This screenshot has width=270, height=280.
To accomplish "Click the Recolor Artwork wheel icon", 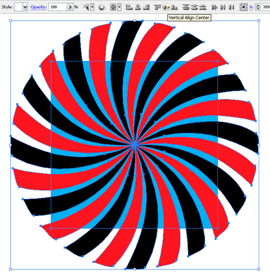I will click(x=102, y=7).
